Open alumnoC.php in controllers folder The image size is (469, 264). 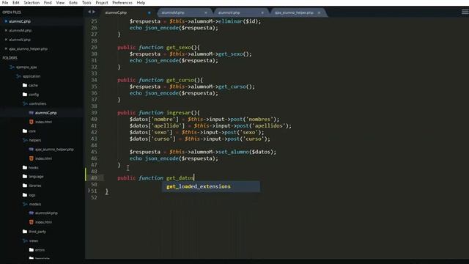click(x=45, y=113)
